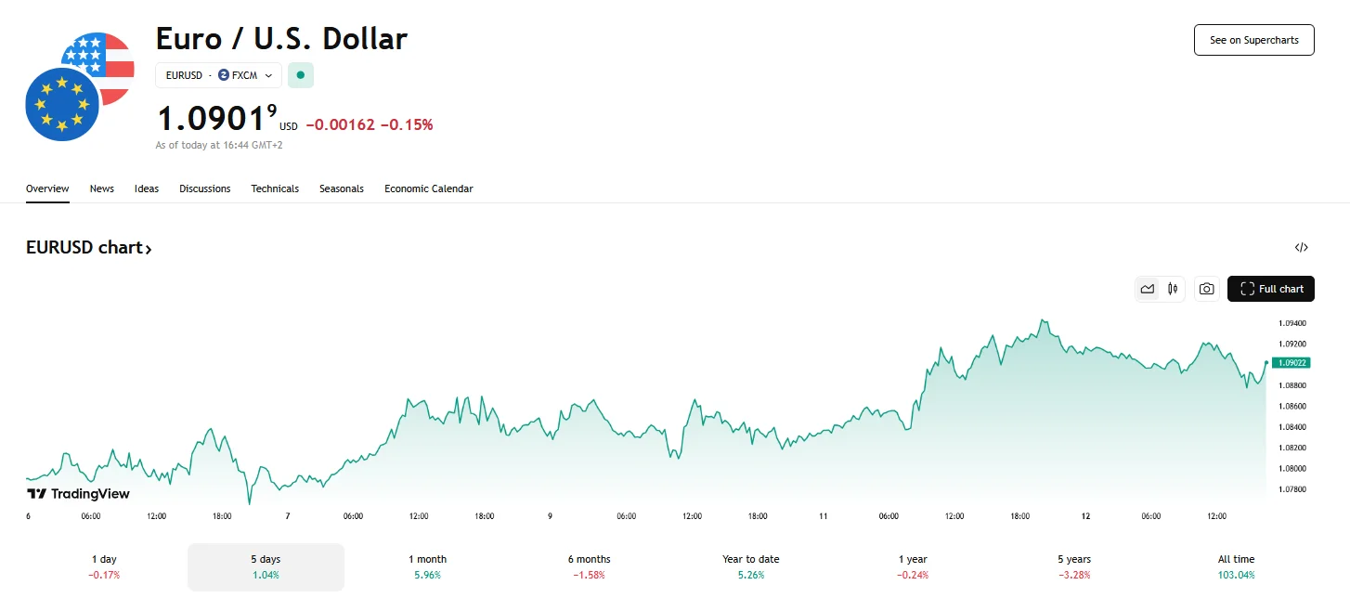1350x611 pixels.
Task: Click See on Supercharts button
Action: point(1253,40)
